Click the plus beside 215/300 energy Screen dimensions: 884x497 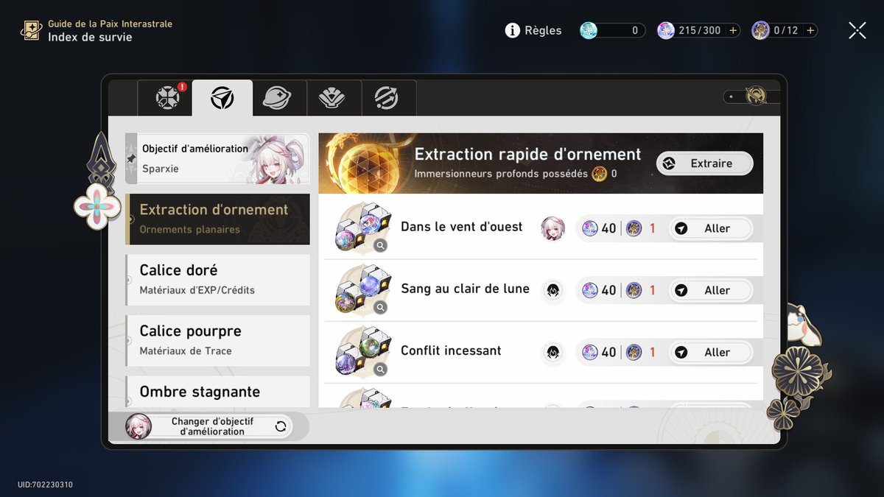(x=733, y=30)
